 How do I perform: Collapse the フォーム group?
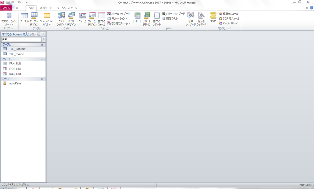(42, 59)
